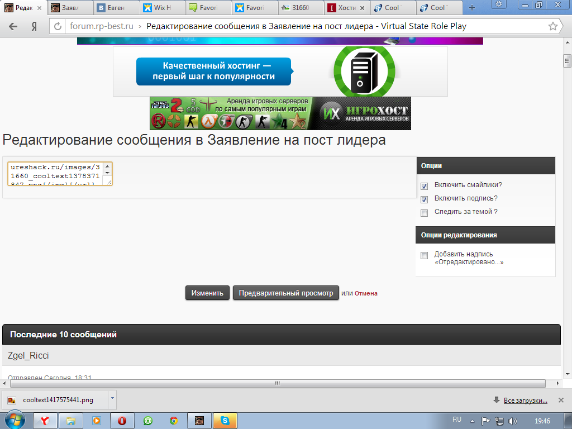Go back with the browser arrow
This screenshot has width=572, height=429.
click(13, 26)
